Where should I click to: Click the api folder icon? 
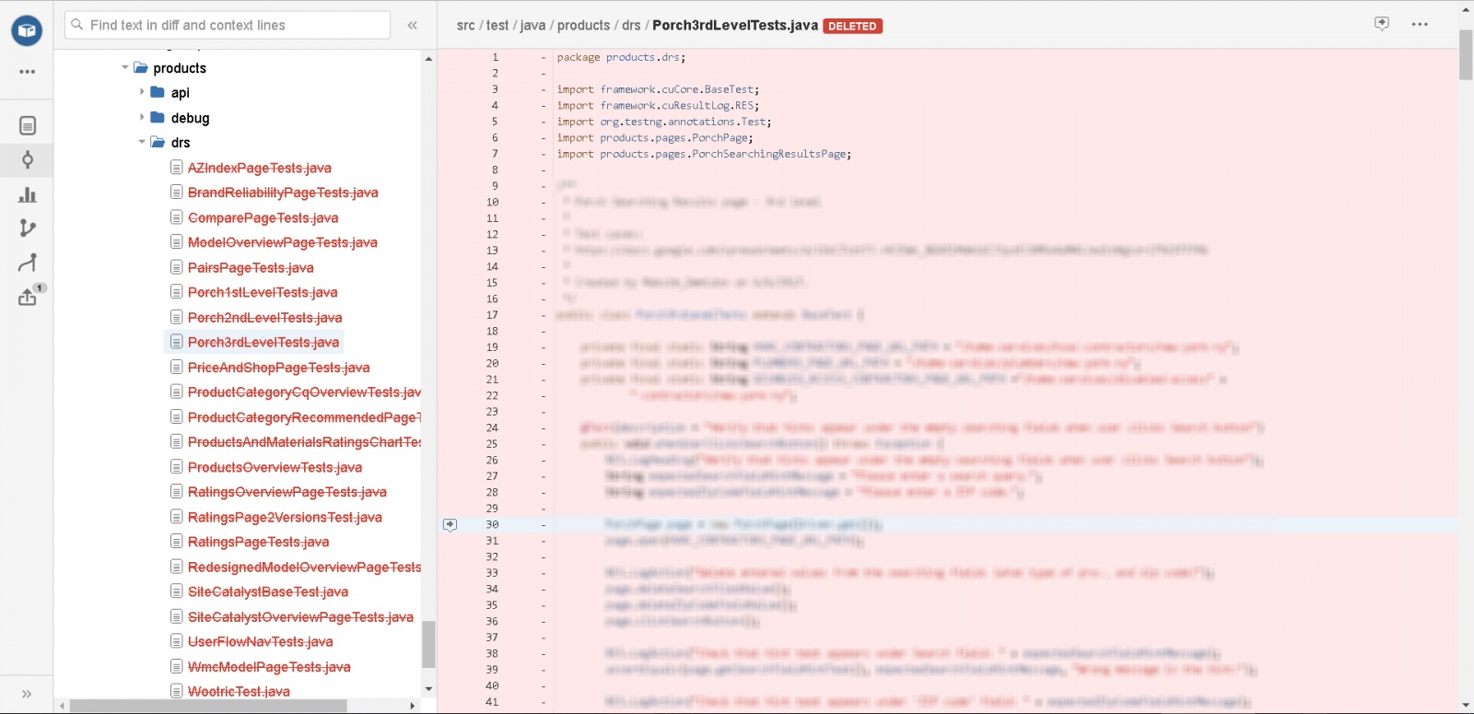click(x=158, y=92)
